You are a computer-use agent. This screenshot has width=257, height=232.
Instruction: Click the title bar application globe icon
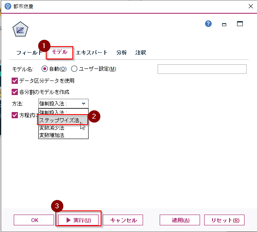click(8, 6)
